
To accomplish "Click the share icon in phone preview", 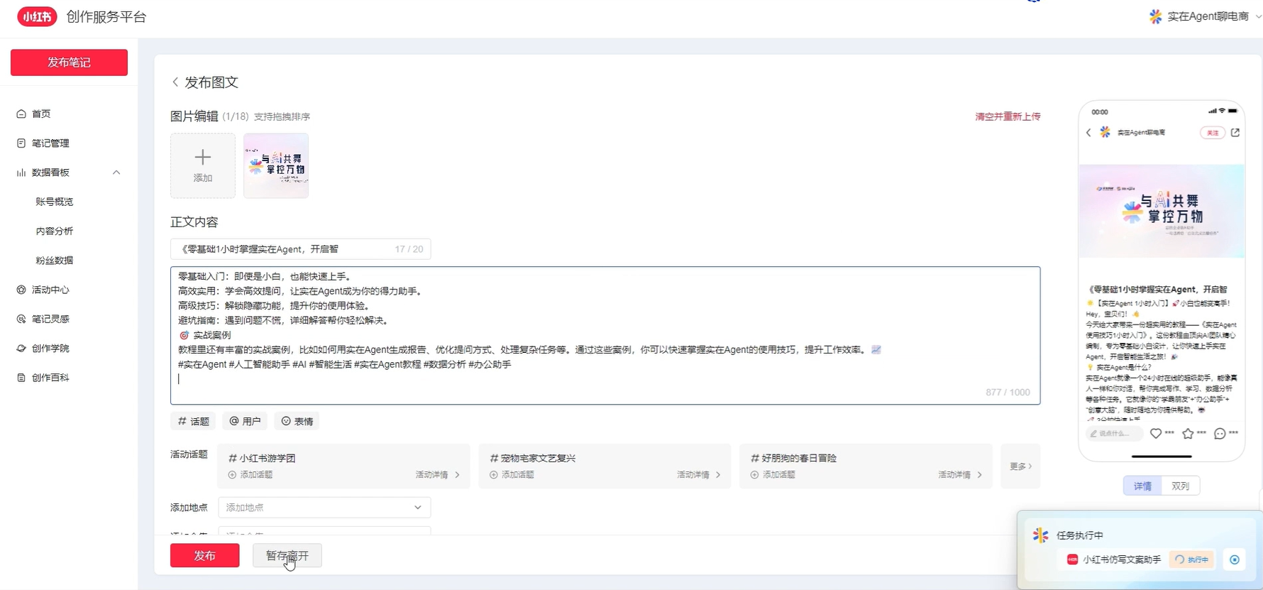I will tap(1235, 133).
